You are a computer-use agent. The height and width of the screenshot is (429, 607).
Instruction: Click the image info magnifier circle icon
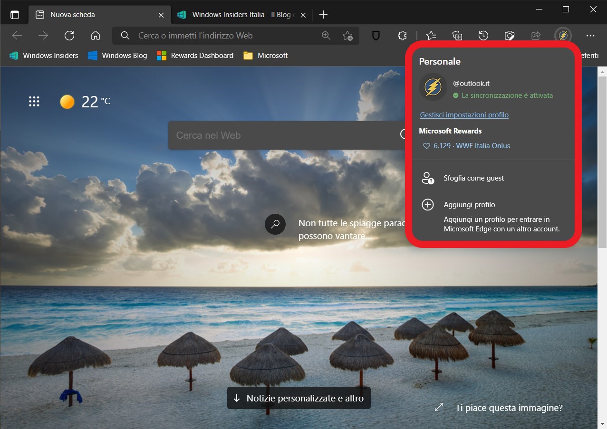pos(275,224)
